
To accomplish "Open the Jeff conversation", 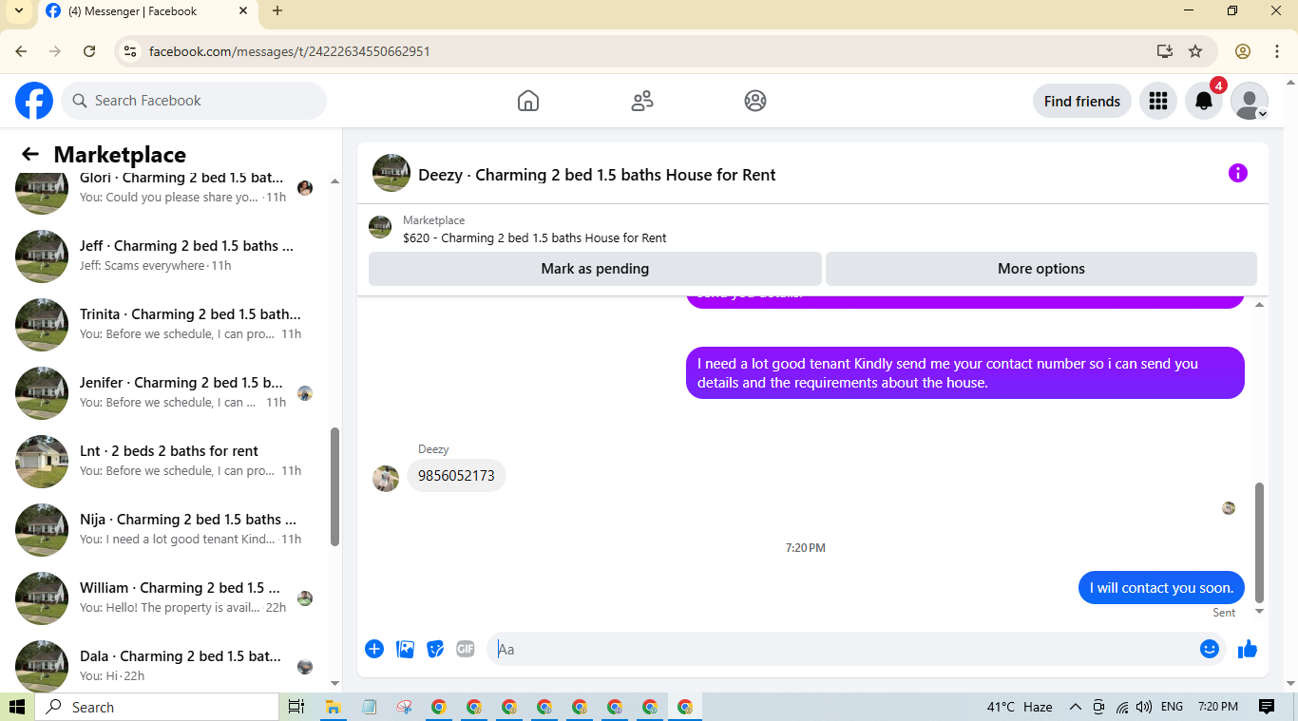I will point(171,256).
